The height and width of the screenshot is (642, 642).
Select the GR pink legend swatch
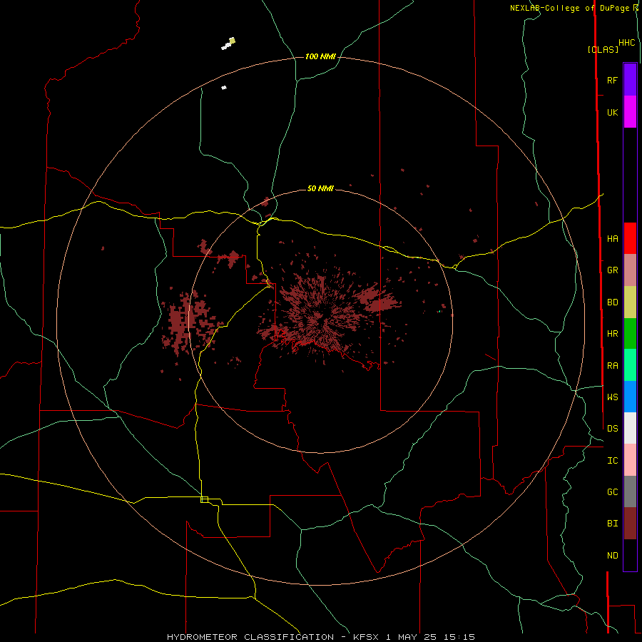630,270
